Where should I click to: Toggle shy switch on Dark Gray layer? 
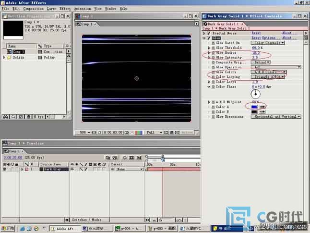pos(72,169)
